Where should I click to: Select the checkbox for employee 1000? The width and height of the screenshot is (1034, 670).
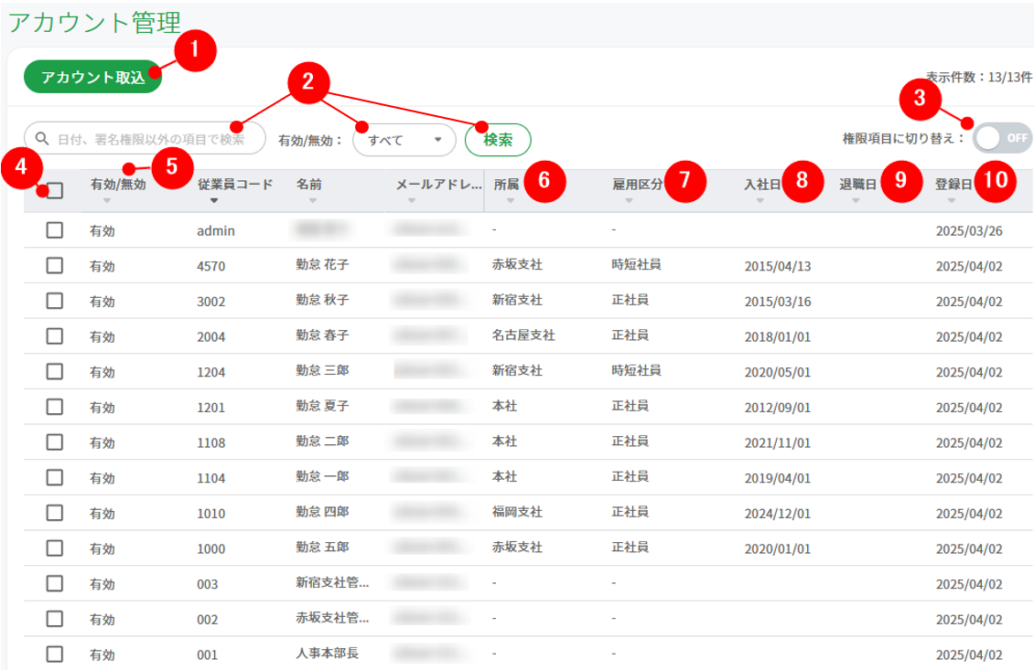point(55,548)
